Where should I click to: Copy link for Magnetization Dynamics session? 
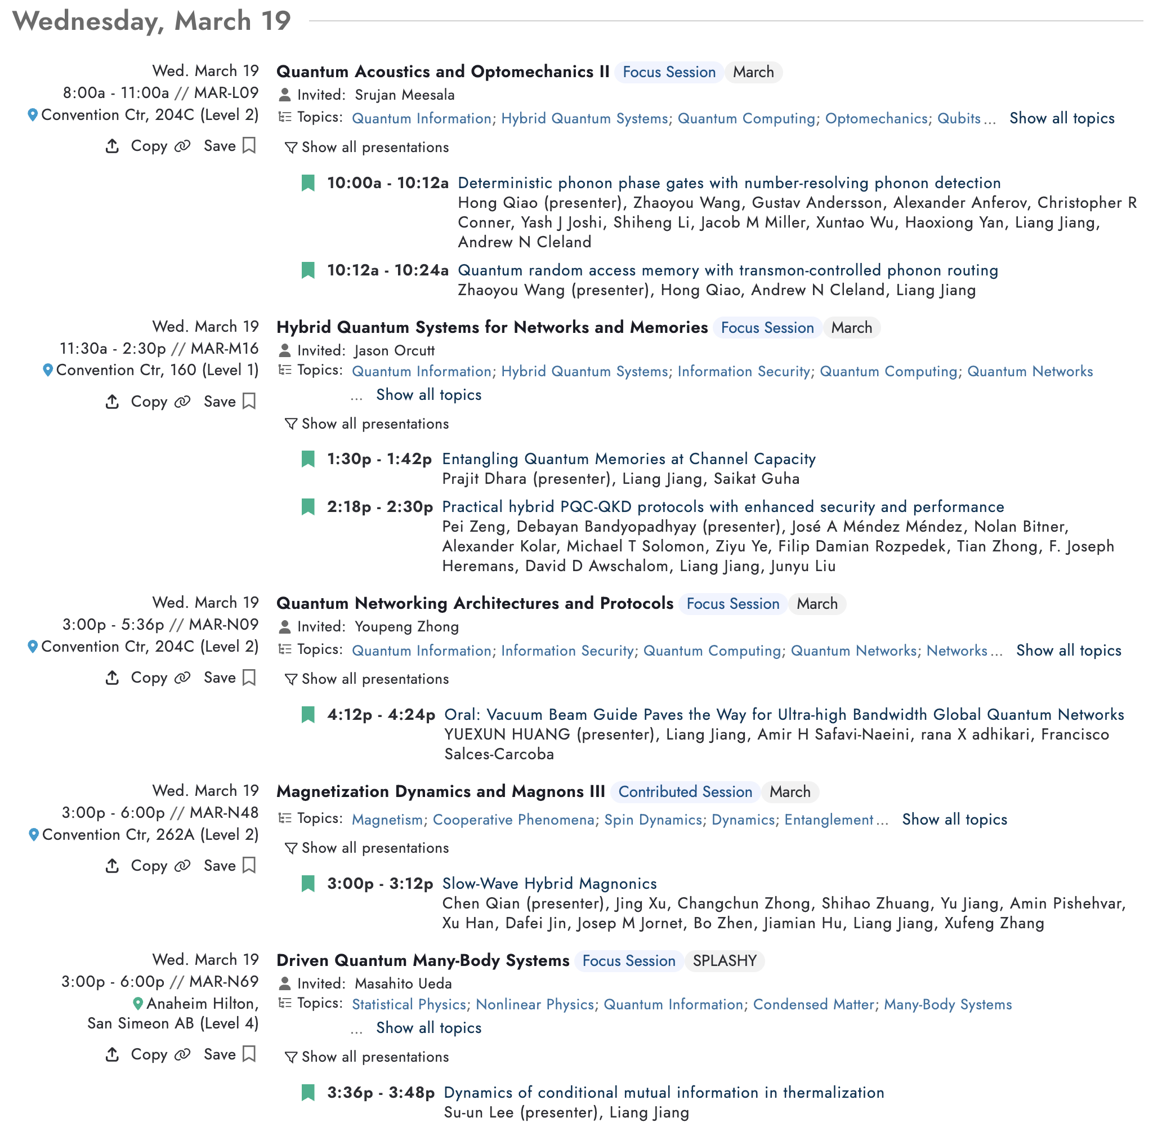click(160, 866)
